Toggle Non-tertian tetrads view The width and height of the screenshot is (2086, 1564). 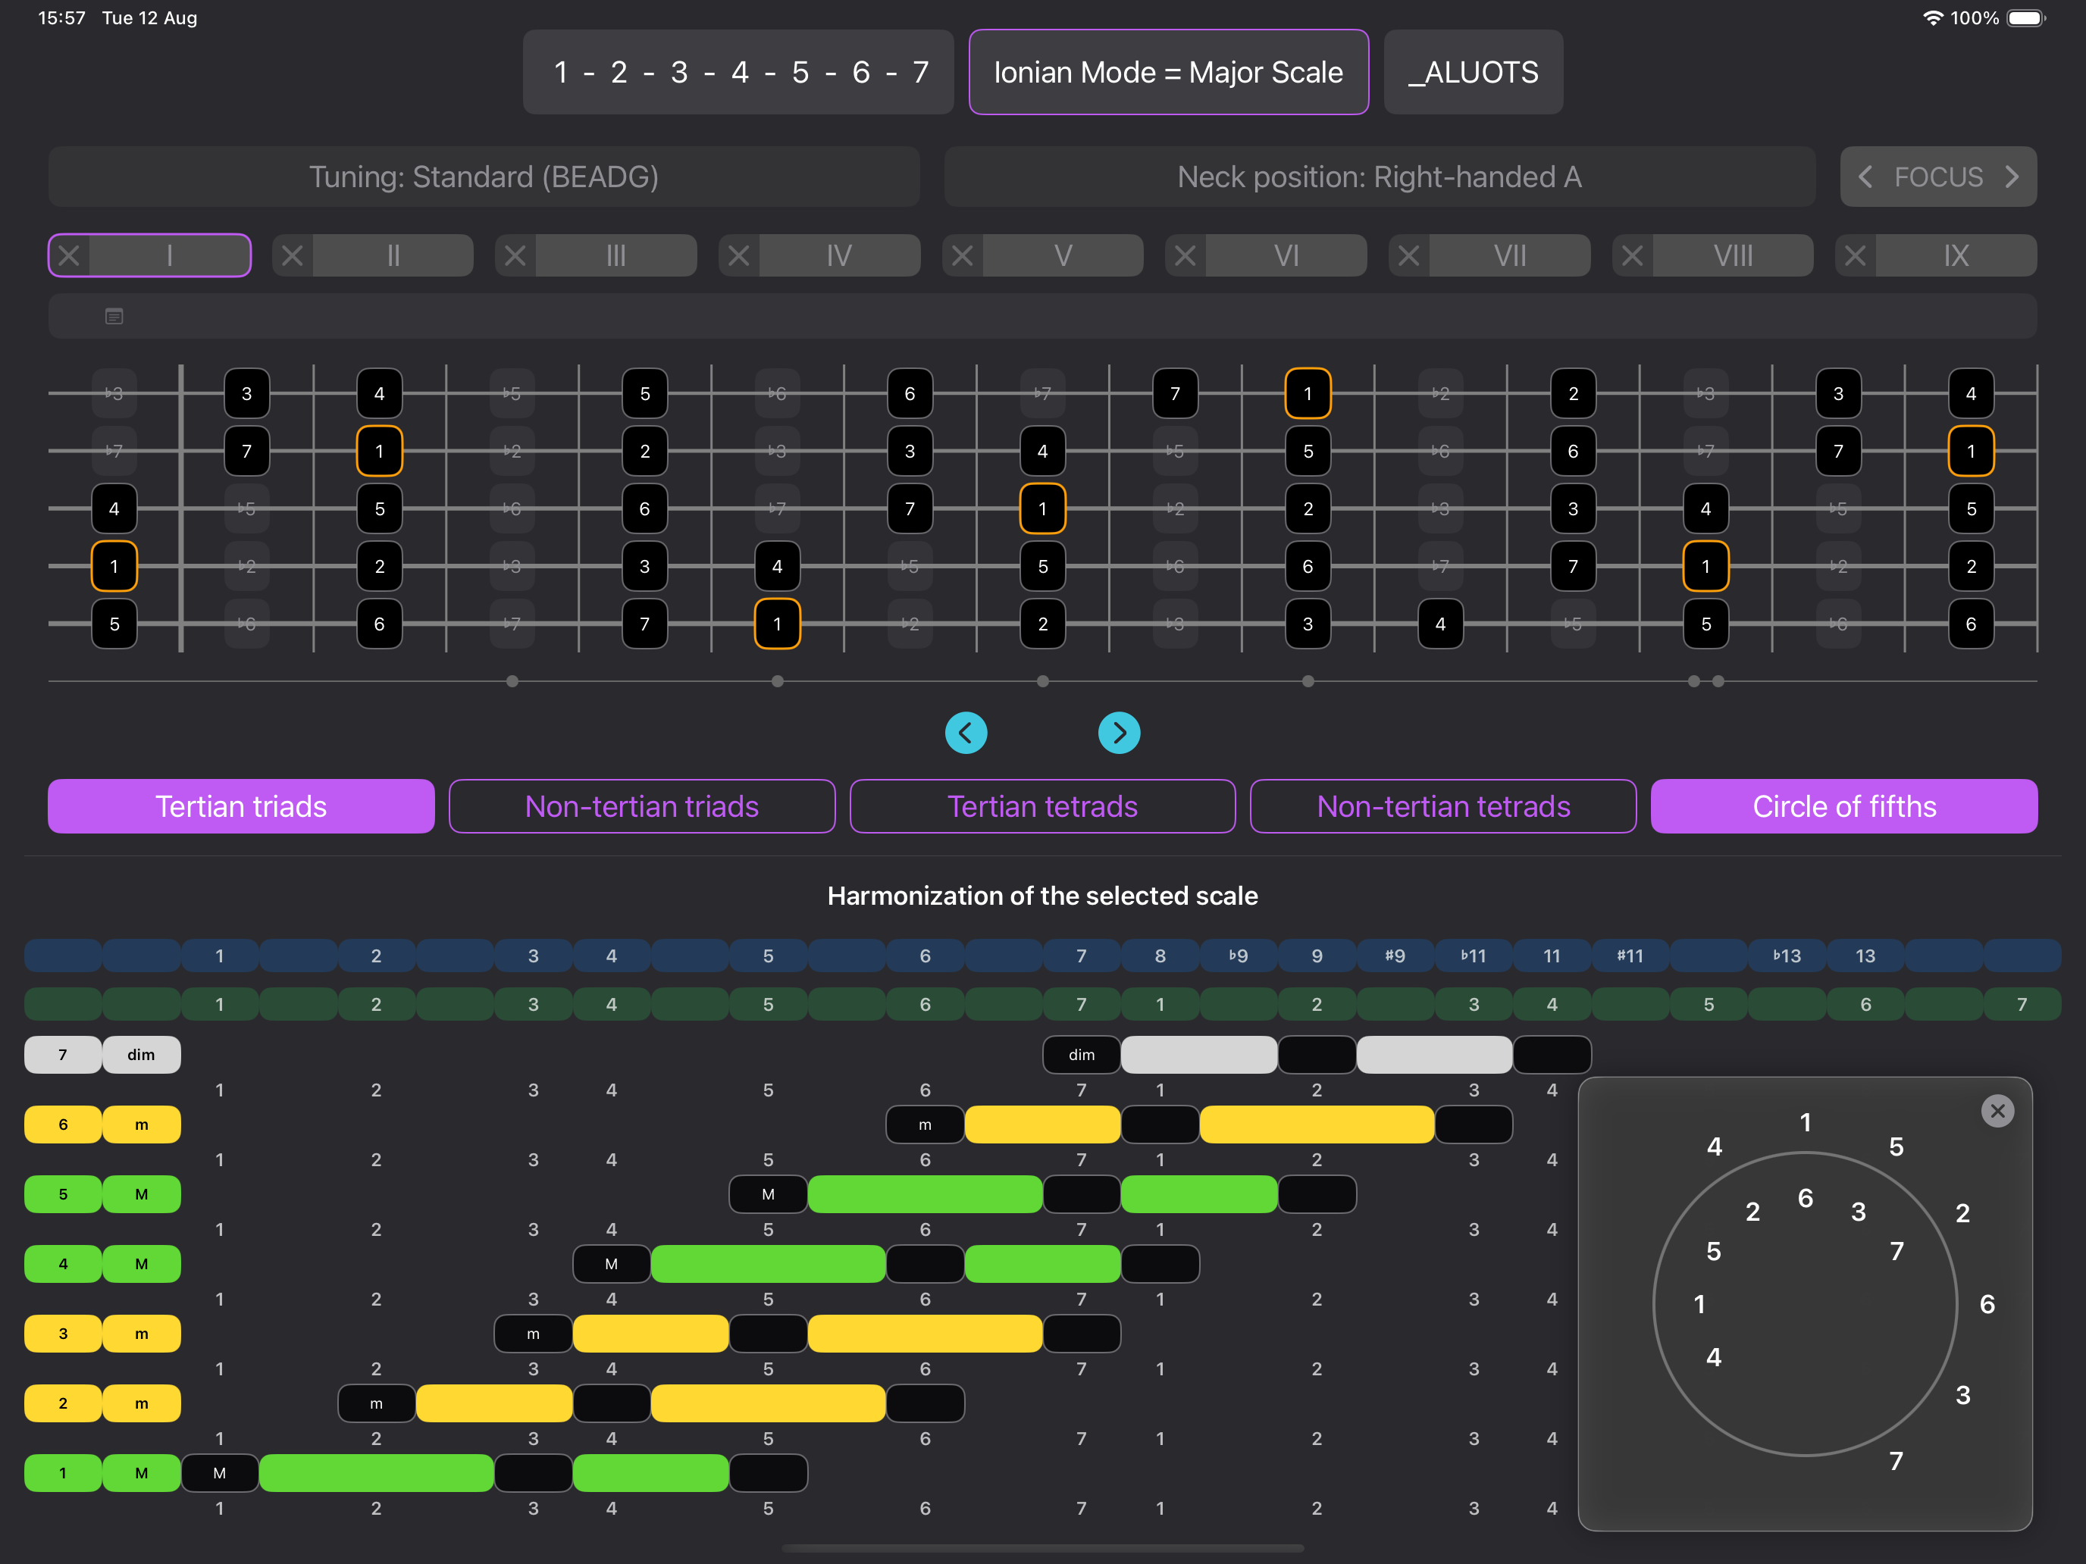(x=1444, y=806)
